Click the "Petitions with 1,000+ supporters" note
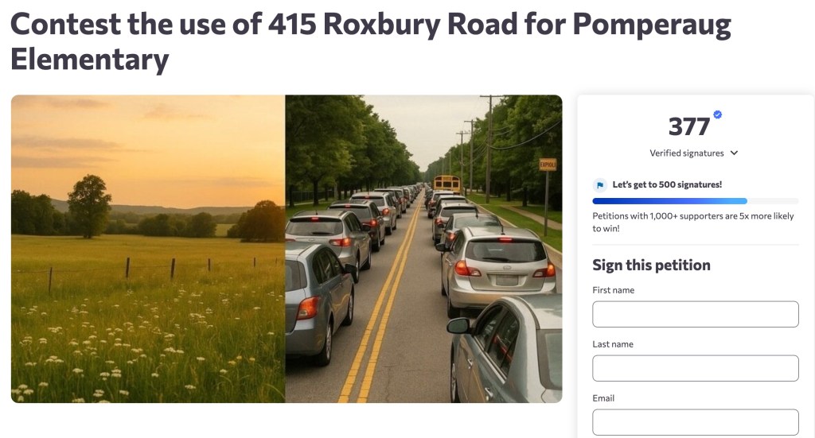The image size is (815, 438). point(694,221)
